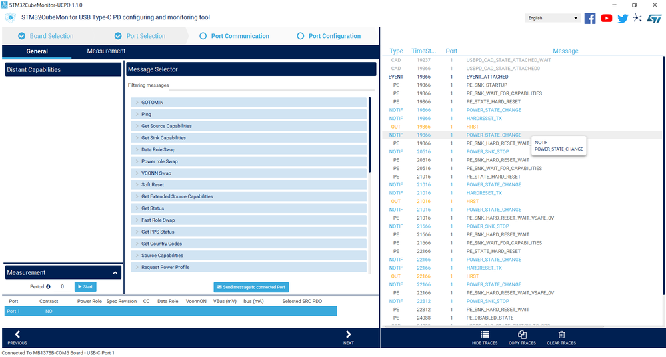Screen dimensions: 666x357
Task: Open the YouTube link icon
Action: (607, 18)
